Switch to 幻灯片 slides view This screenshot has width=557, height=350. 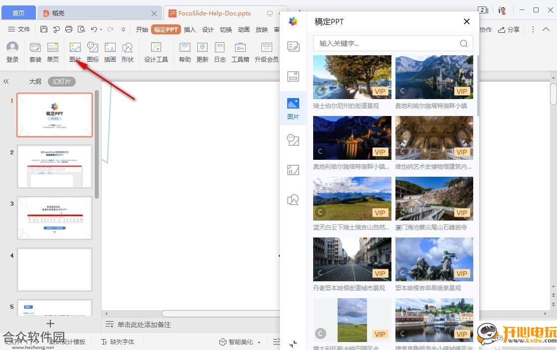[62, 82]
